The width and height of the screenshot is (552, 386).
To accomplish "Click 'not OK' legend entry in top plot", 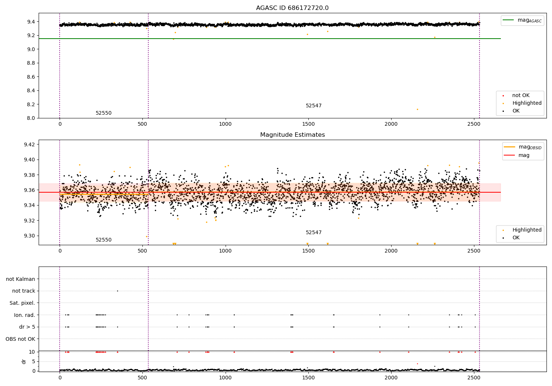I will 521,96.
